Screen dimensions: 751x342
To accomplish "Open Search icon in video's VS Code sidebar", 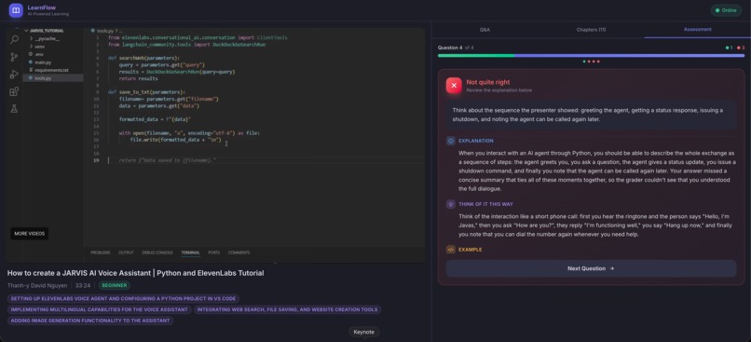I will click(x=14, y=40).
